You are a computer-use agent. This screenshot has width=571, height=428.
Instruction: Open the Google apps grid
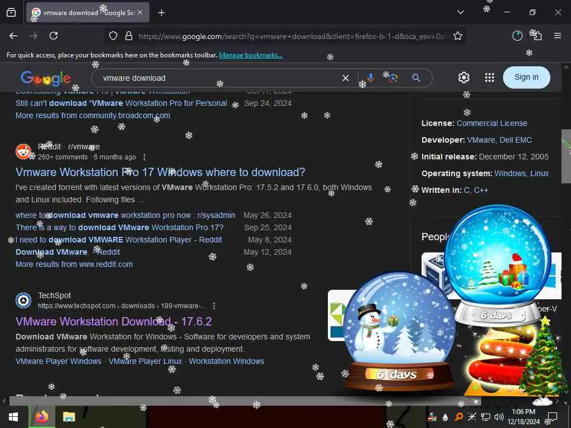coord(490,77)
